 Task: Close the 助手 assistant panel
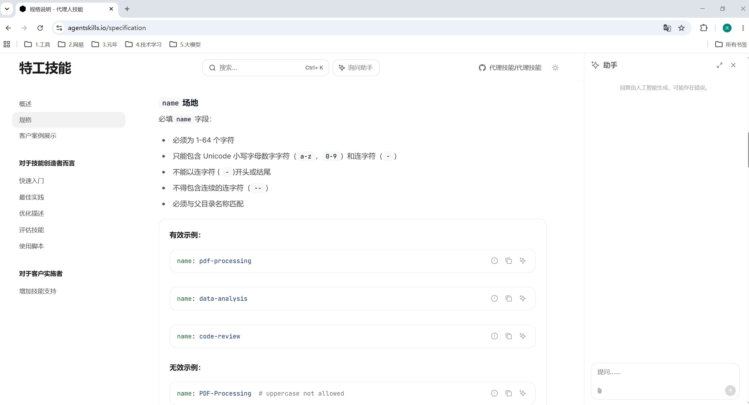click(733, 65)
